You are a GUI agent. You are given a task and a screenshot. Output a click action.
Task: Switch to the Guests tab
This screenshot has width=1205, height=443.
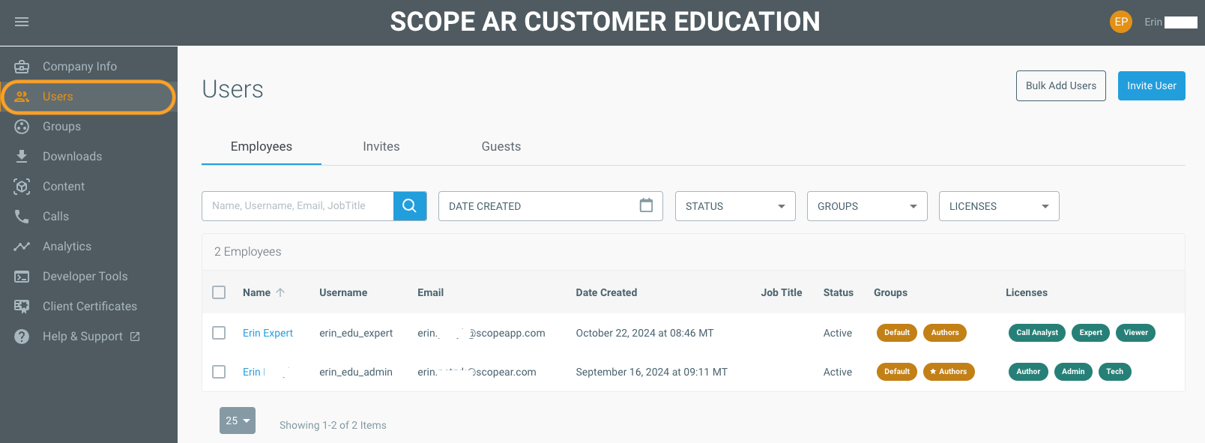click(501, 147)
